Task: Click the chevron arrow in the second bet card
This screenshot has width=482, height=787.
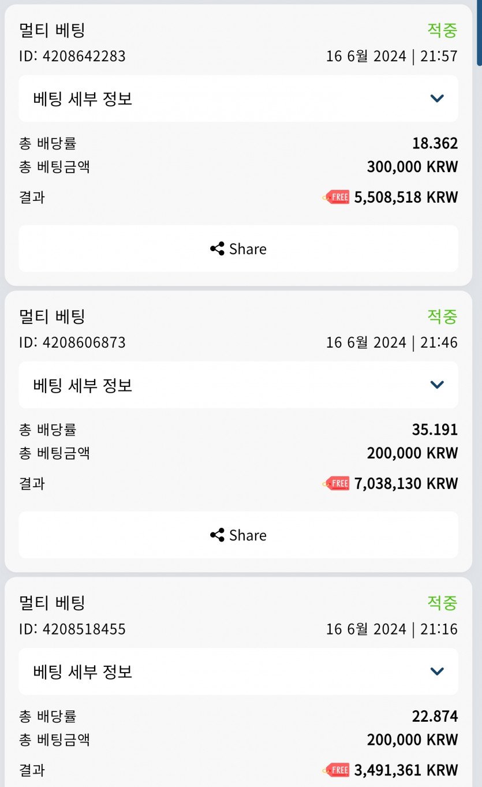Action: (x=437, y=385)
